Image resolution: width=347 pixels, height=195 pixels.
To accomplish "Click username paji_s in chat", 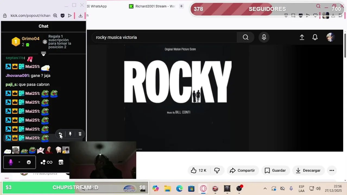I will coord(11,84).
